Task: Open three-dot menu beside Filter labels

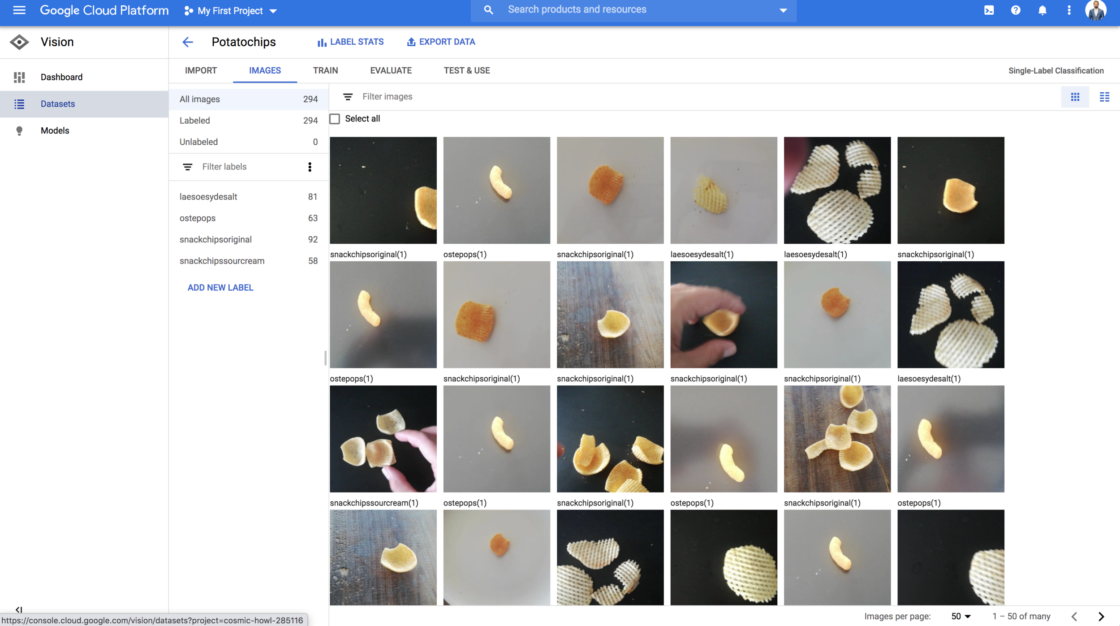Action: (x=310, y=167)
